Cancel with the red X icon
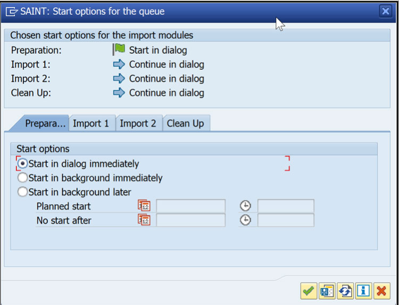The height and width of the screenshot is (305, 399). pyautogui.click(x=381, y=291)
